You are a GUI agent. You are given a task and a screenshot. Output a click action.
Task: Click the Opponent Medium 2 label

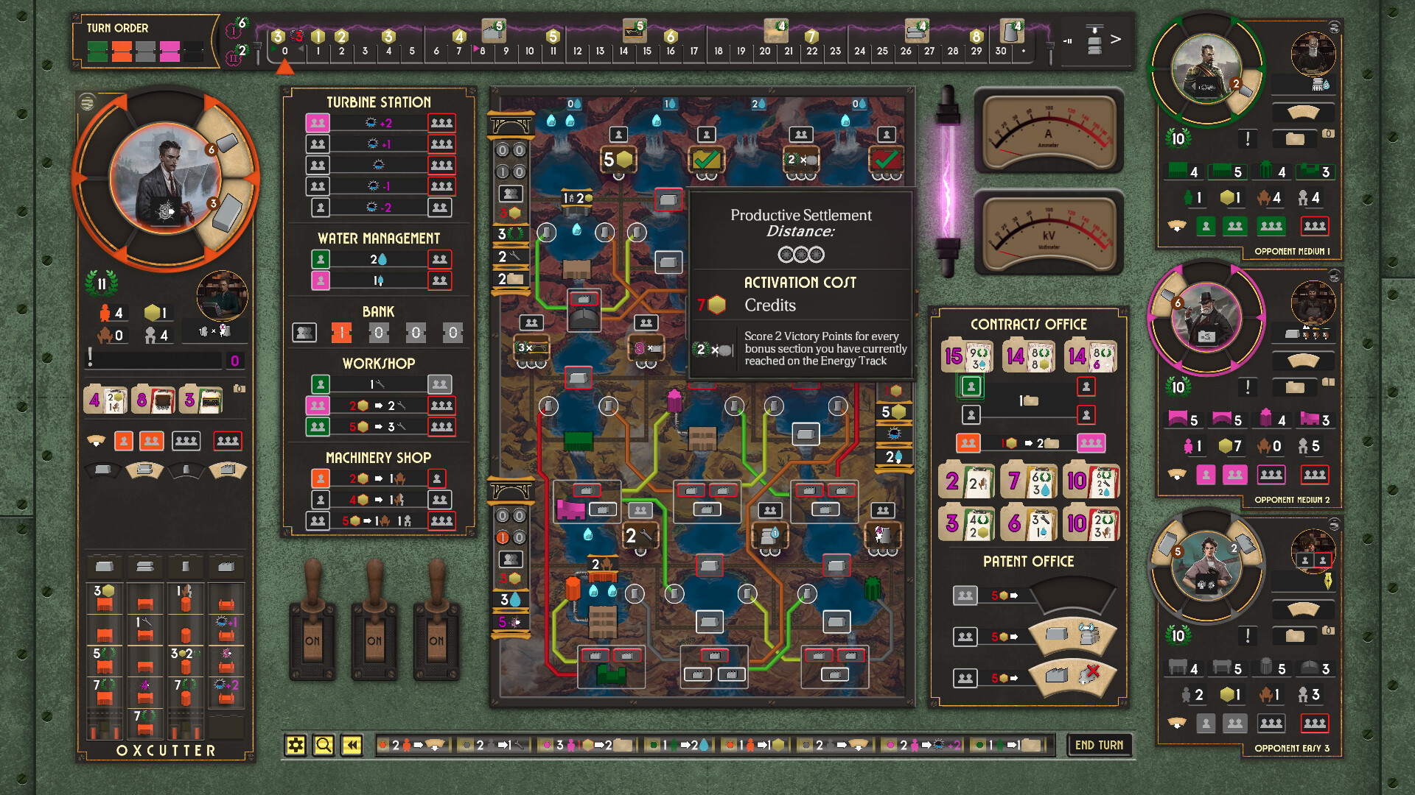pyautogui.click(x=1292, y=500)
